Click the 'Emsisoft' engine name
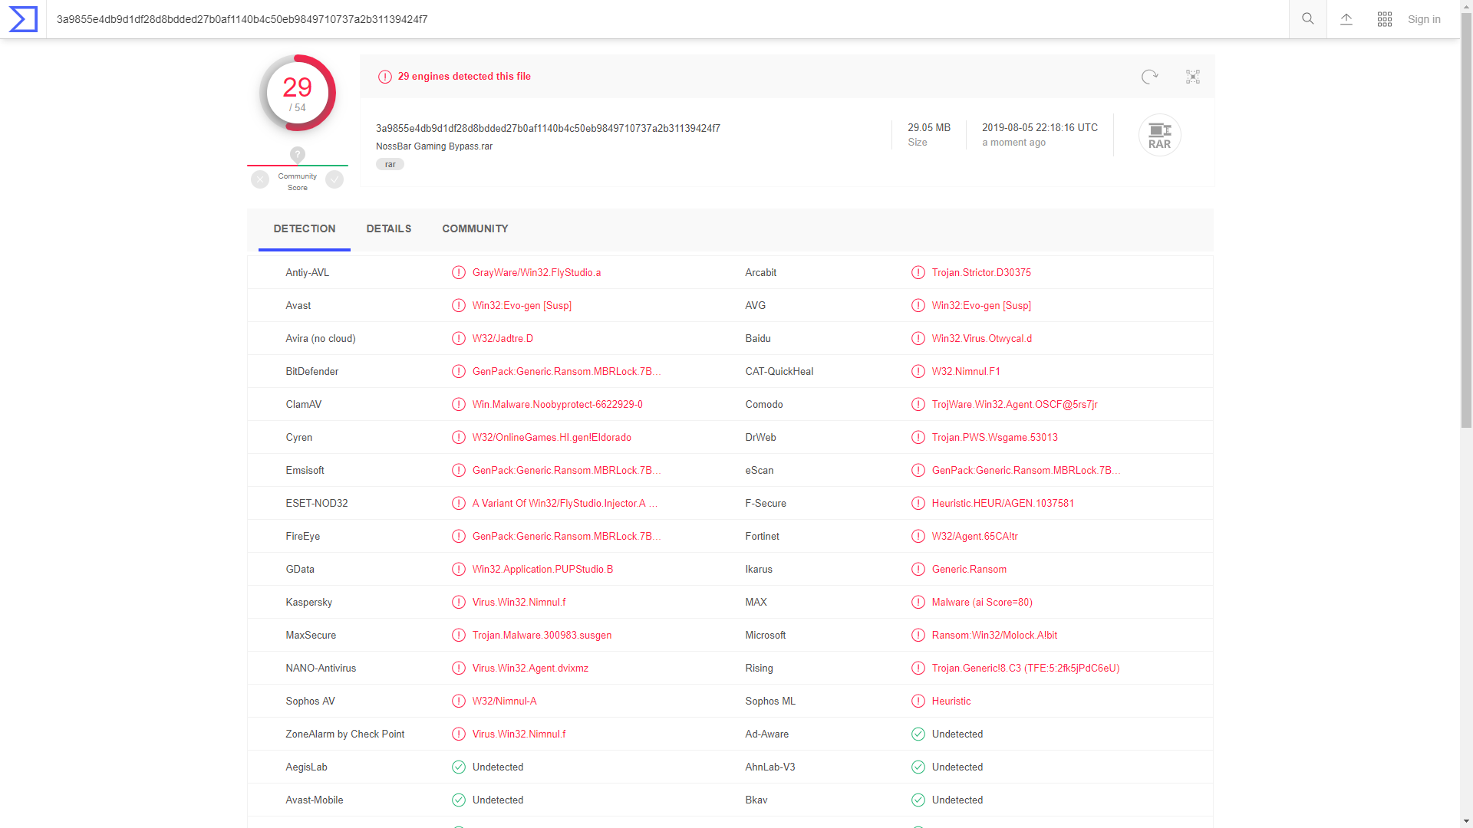Image resolution: width=1473 pixels, height=828 pixels. click(x=305, y=471)
